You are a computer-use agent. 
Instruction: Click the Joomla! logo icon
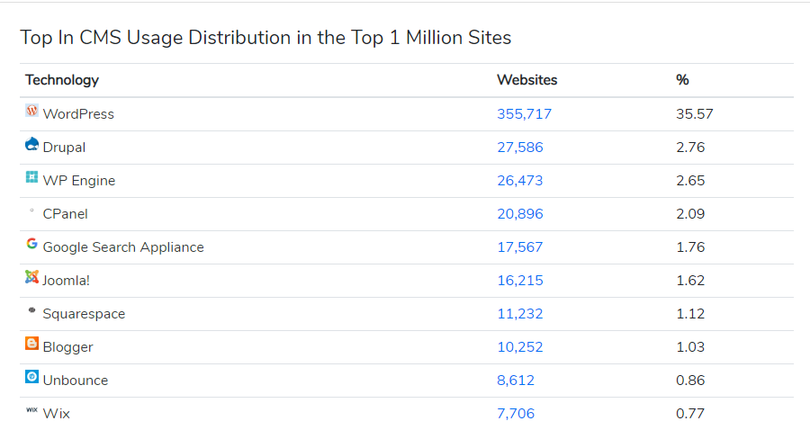(x=32, y=278)
